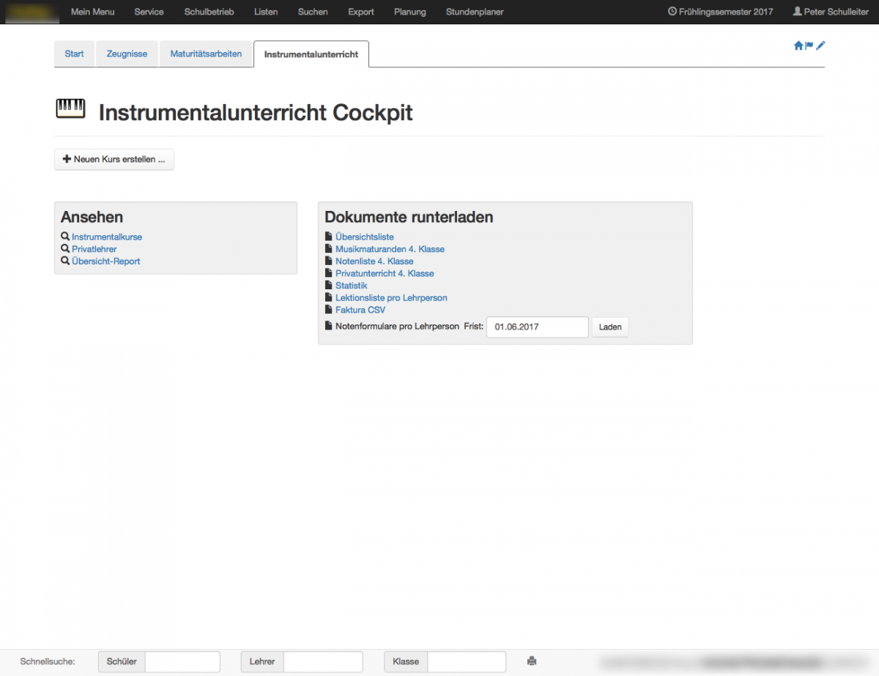The width and height of the screenshot is (879, 676).
Task: Click the clock icon beside Frühlingssemester 2017
Action: 672,12
